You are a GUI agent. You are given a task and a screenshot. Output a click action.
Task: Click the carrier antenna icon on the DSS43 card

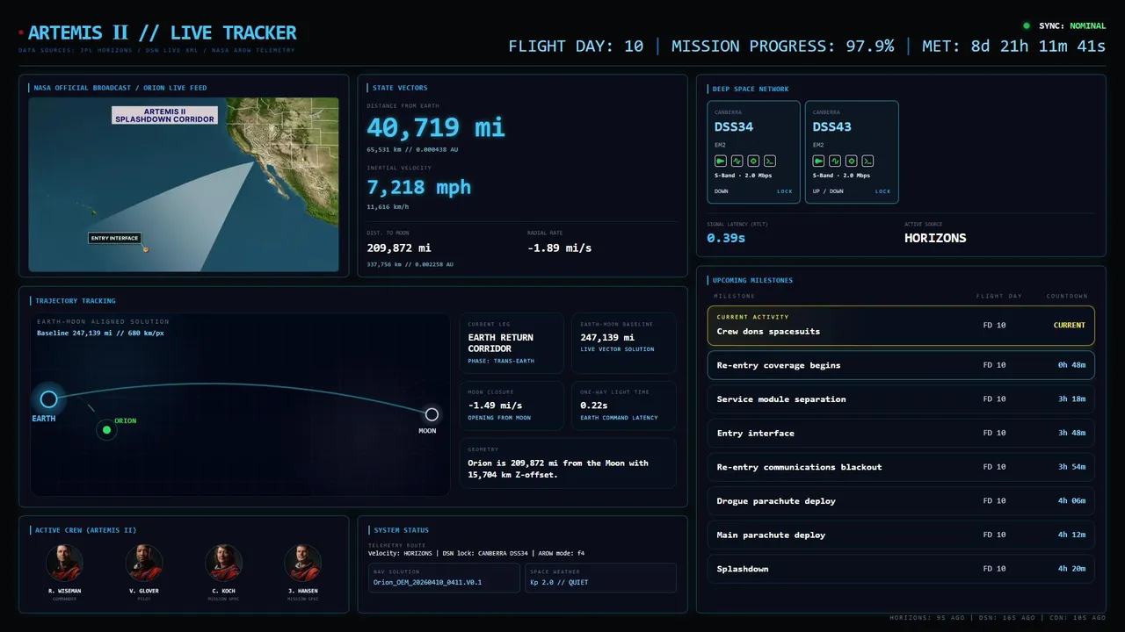click(818, 162)
